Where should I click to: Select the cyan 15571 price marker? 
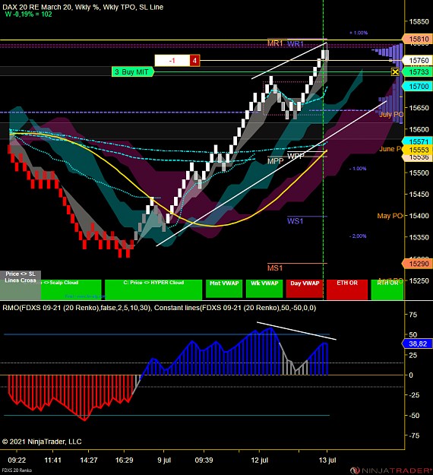click(417, 141)
